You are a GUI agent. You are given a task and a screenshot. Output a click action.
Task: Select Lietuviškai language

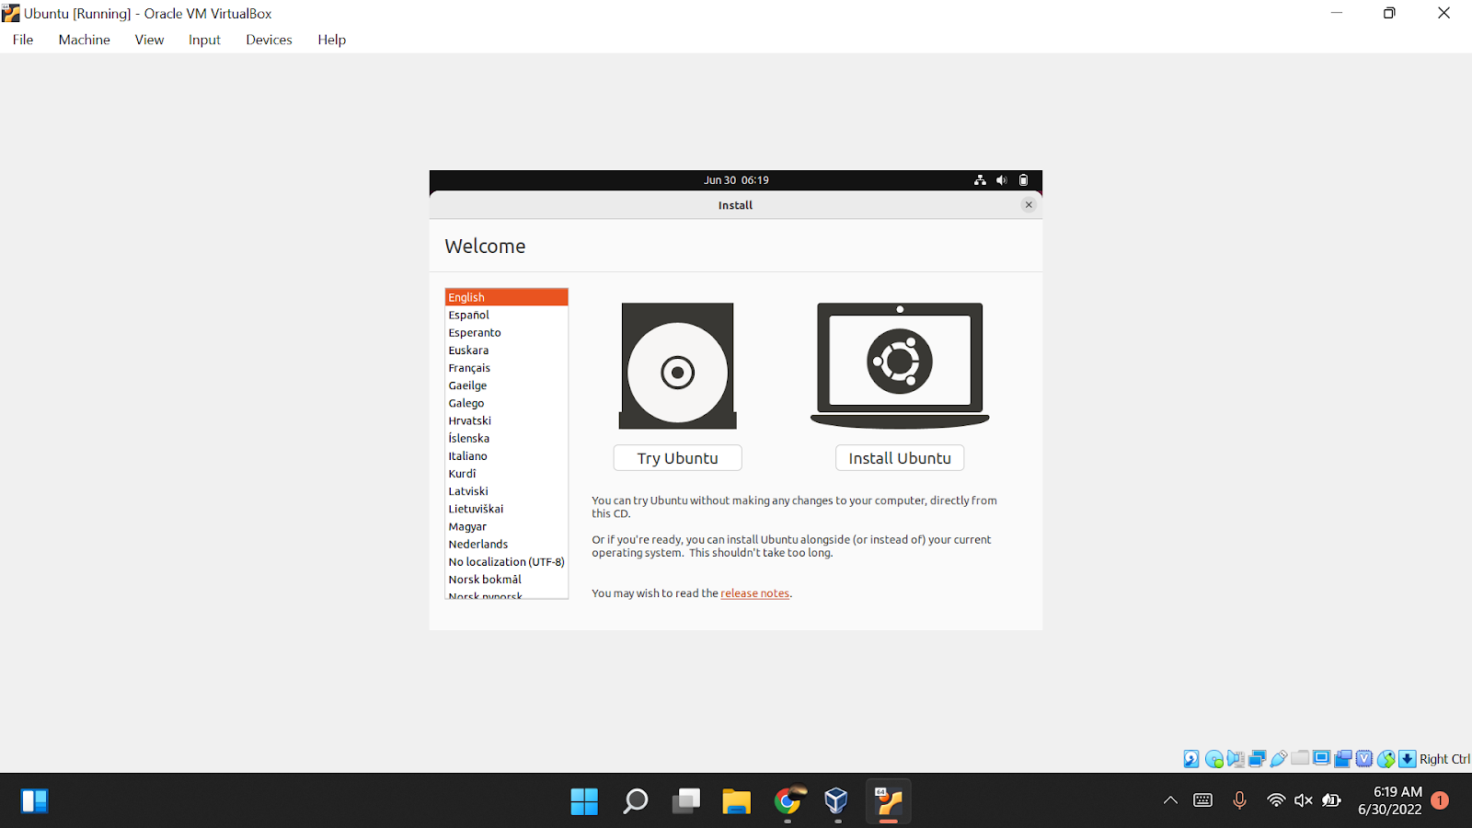[507, 509]
